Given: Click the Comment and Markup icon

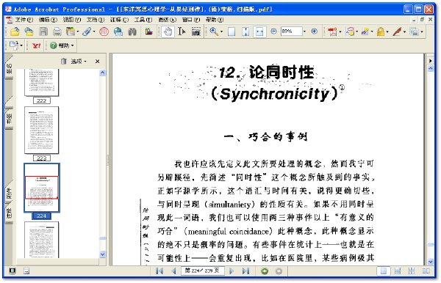Looking at the screenshot, I should (350, 32).
